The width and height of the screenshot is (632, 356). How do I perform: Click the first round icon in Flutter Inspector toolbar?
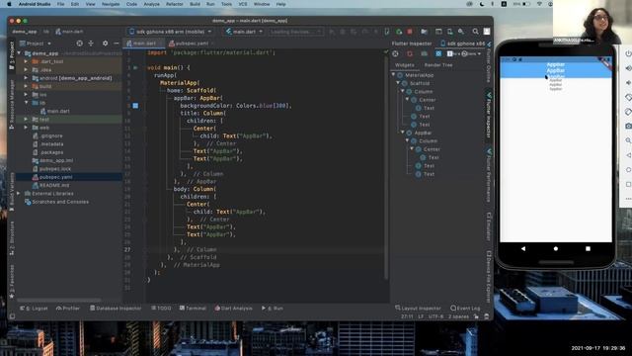tap(395, 53)
